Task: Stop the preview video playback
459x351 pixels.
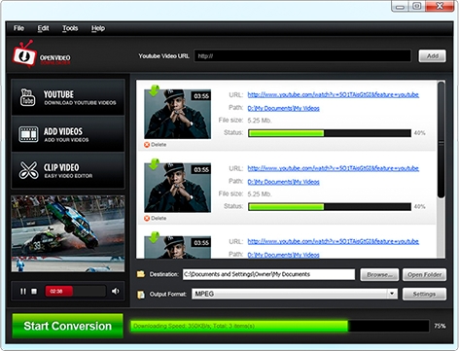Action: (x=34, y=292)
